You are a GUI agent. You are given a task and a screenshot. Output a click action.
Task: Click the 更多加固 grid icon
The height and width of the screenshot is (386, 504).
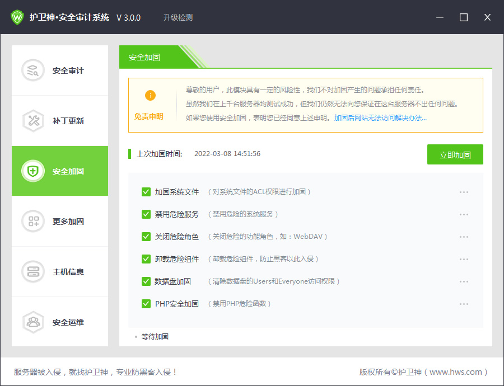pyautogui.click(x=33, y=222)
